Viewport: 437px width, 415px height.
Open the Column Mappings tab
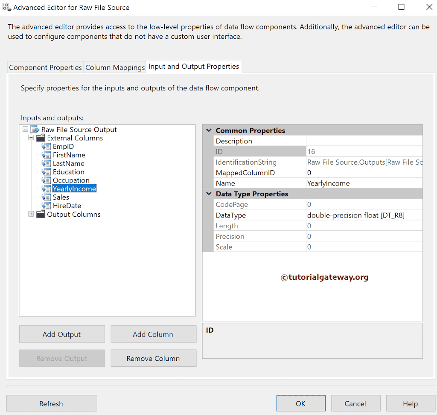[114, 67]
